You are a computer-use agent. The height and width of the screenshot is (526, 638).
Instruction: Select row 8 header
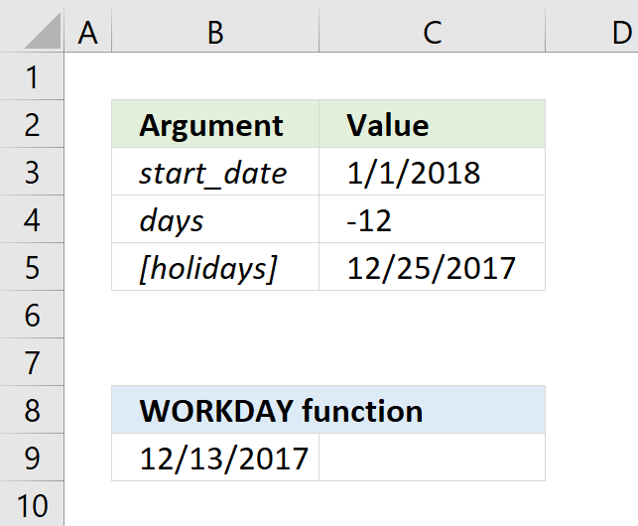click(x=32, y=410)
